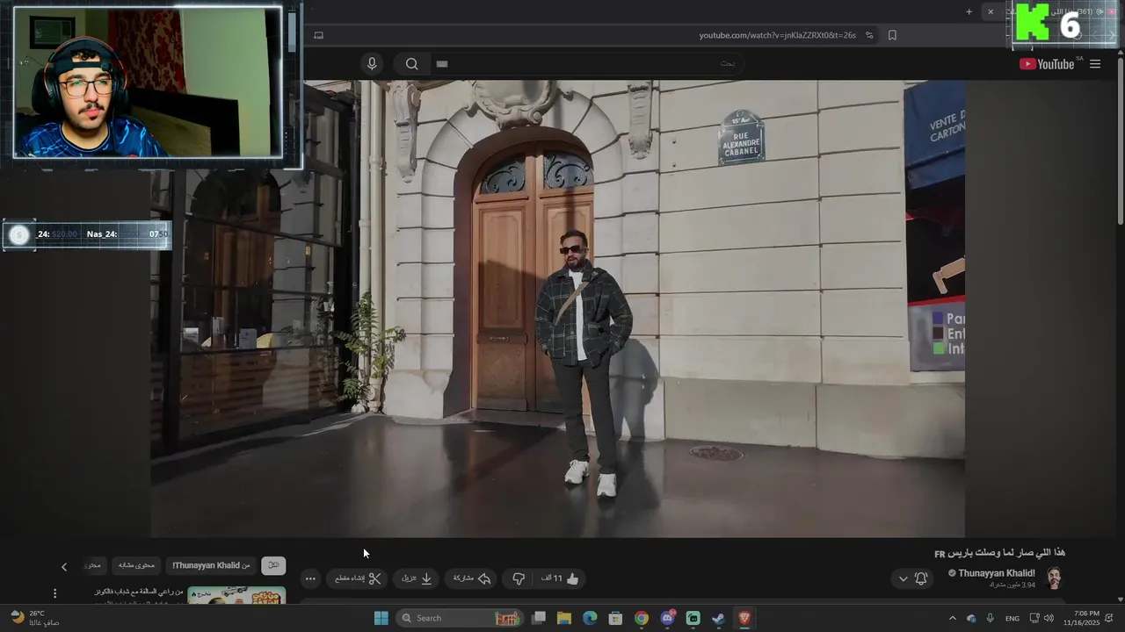This screenshot has width=1125, height=632.
Task: Open volume settings from the speaker icon
Action: [1050, 618]
